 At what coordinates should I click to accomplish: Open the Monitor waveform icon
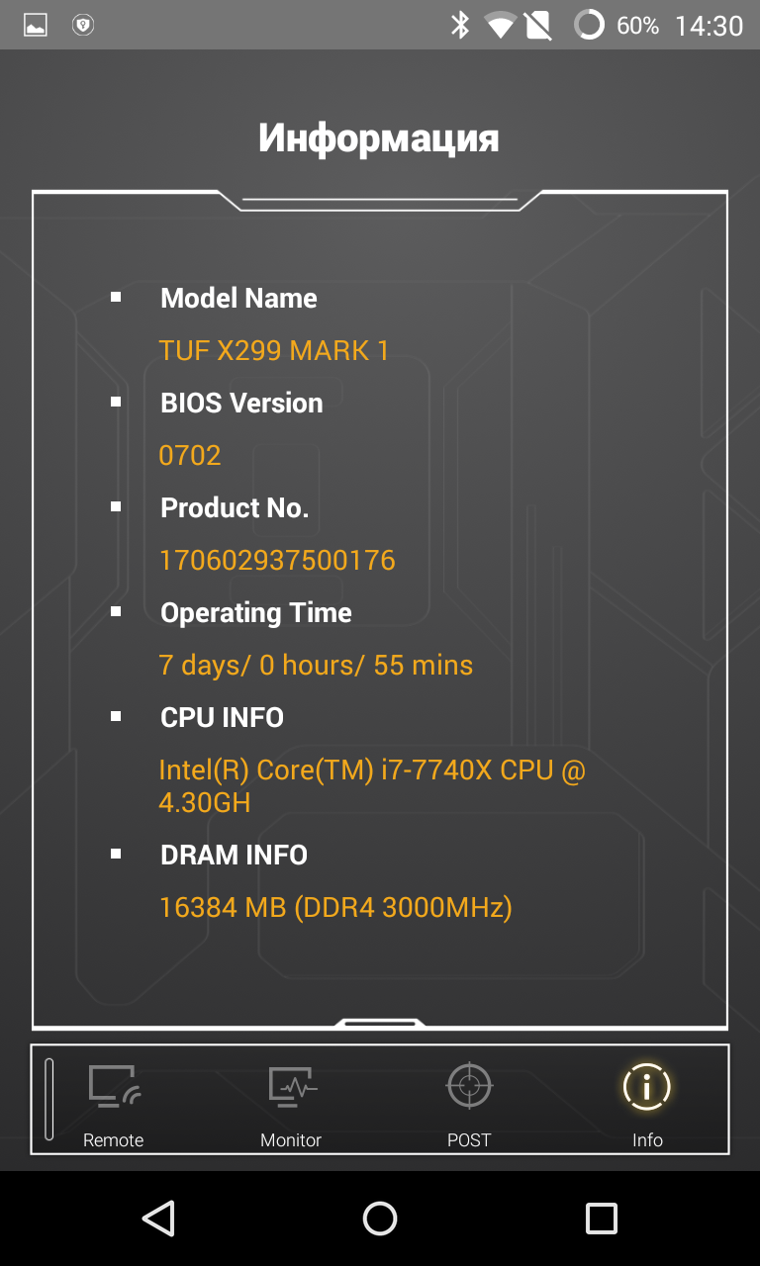coord(292,1087)
